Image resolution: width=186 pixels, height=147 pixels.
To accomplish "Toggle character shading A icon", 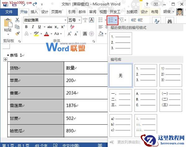I will tap(85, 34).
